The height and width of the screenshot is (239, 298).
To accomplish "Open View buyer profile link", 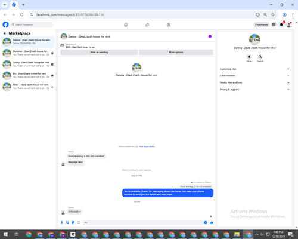I will (147, 146).
